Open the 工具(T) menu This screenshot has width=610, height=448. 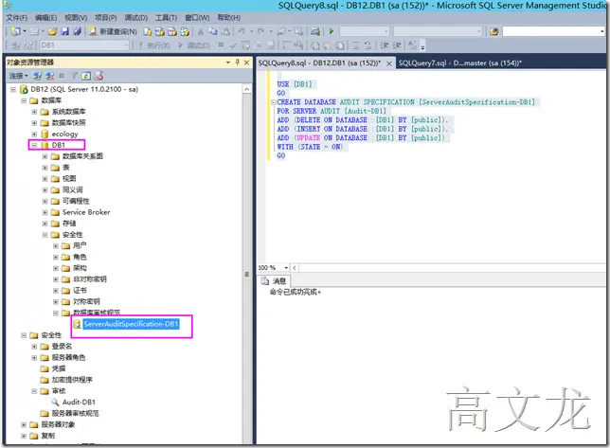tap(166, 18)
